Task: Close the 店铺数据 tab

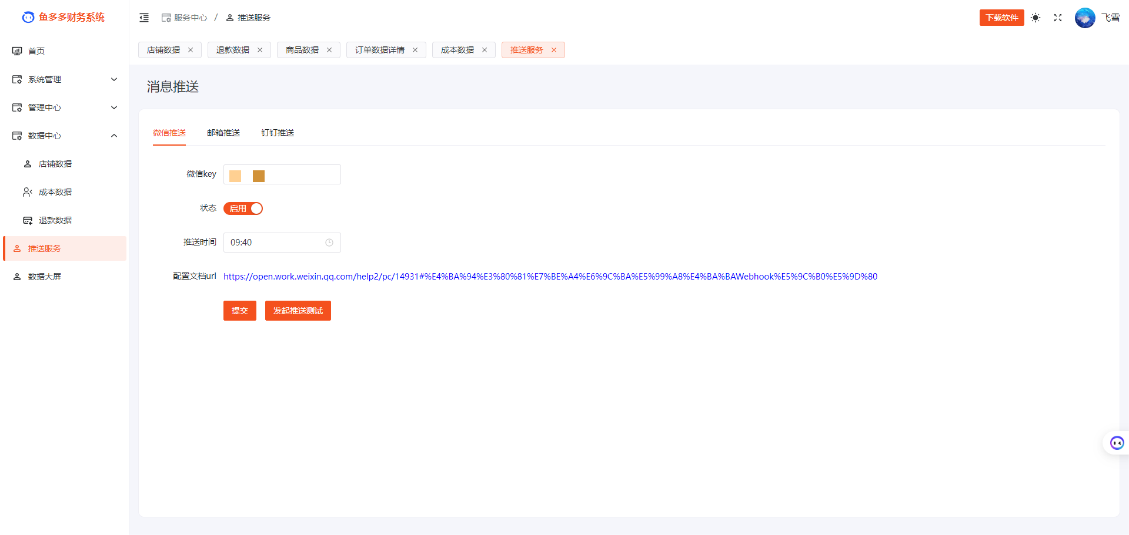Action: [x=191, y=50]
